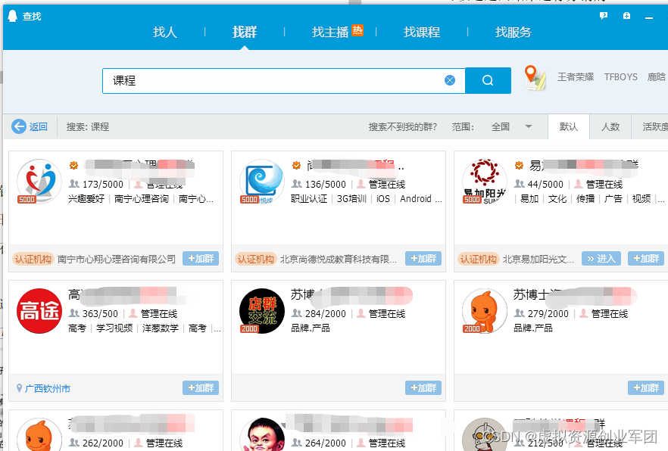Click the 传播 tag on 易加 card

(585, 199)
